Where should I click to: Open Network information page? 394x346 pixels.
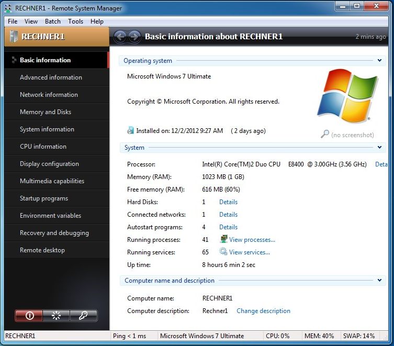[x=57, y=95]
